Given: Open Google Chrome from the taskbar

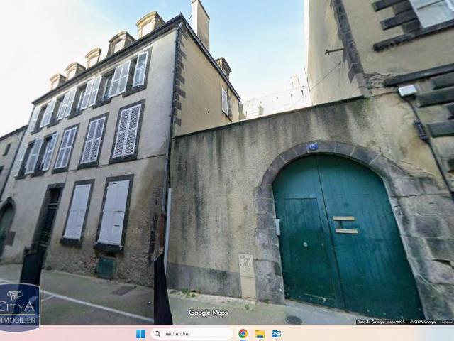Looking at the screenshot, I should tap(243, 334).
